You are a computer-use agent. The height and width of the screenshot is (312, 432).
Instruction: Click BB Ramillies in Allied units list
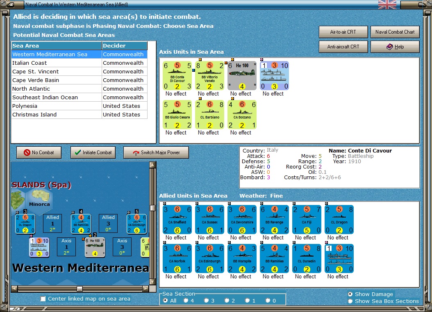pyautogui.click(x=275, y=259)
